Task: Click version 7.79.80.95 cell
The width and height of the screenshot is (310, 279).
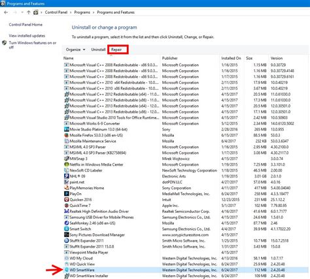Action: 279,206
